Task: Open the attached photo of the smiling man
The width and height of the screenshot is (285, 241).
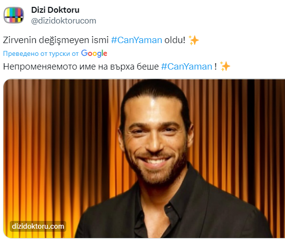Action: (144, 158)
